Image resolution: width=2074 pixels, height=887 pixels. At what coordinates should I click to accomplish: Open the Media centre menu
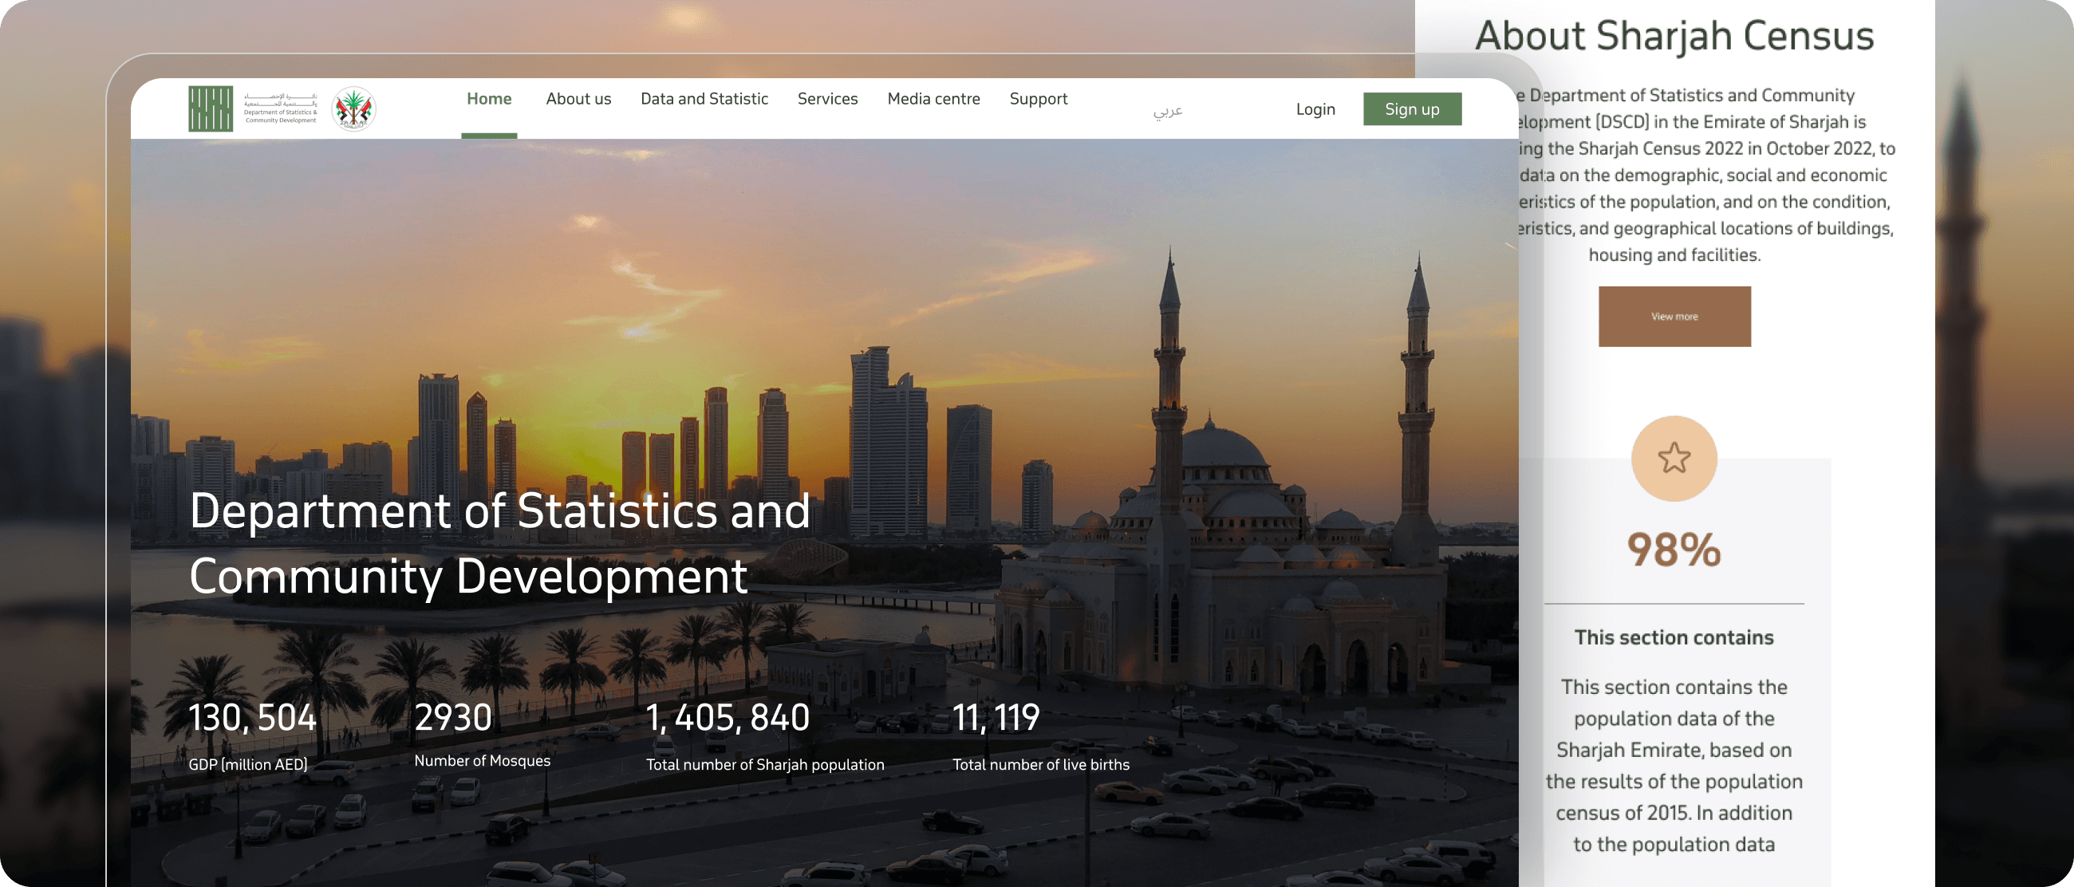(933, 99)
